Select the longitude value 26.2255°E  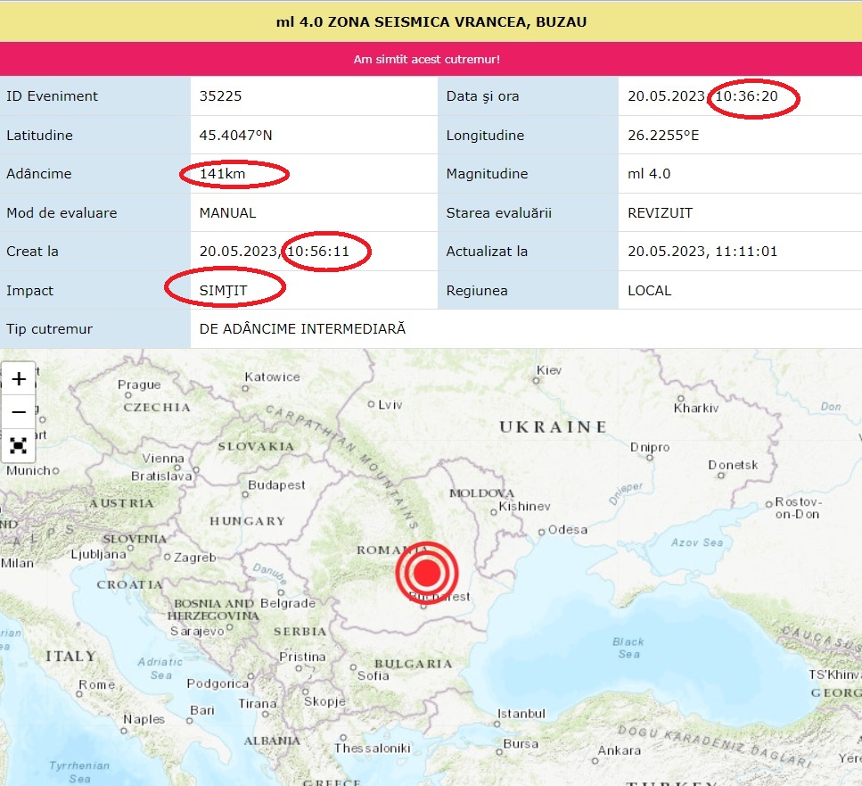[x=664, y=136]
